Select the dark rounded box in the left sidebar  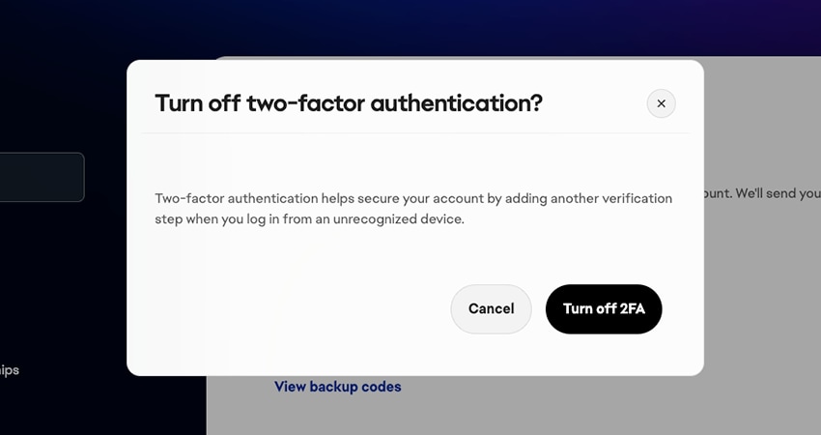coord(41,177)
